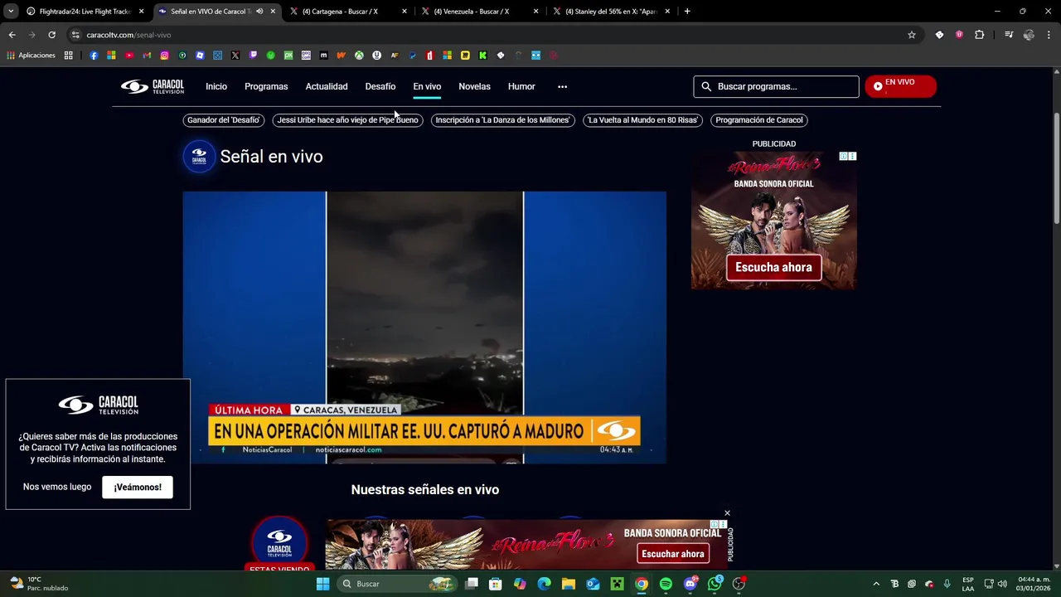Open the Instagram bookmark icon
Screen dimensions: 1061x597
(x=165, y=56)
